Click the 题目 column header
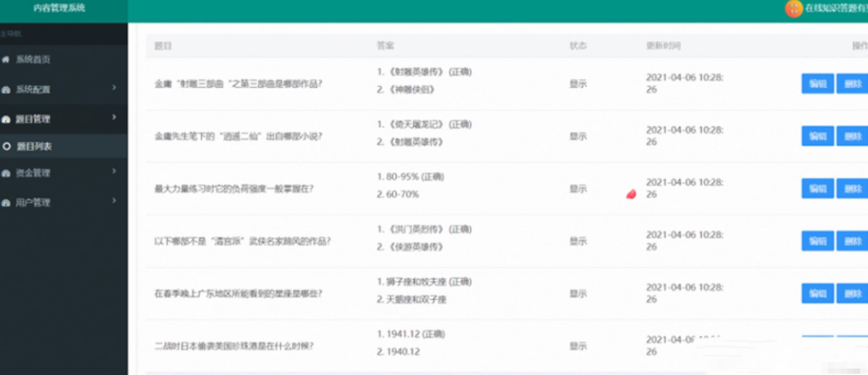The height and width of the screenshot is (375, 868). 163,46
